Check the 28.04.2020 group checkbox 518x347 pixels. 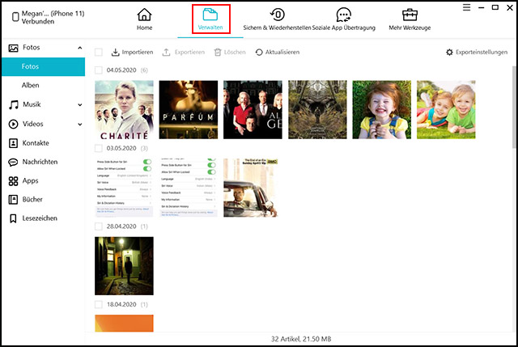pyautogui.click(x=99, y=226)
